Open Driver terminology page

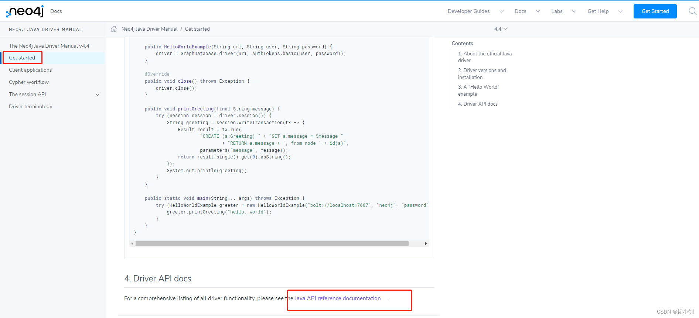click(31, 106)
